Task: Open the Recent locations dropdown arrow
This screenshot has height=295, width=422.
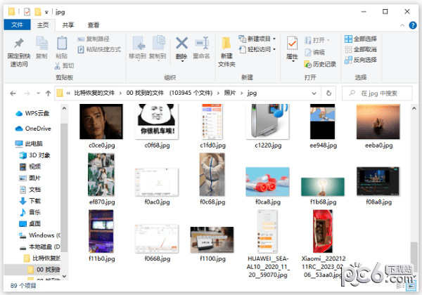Action: (38, 93)
